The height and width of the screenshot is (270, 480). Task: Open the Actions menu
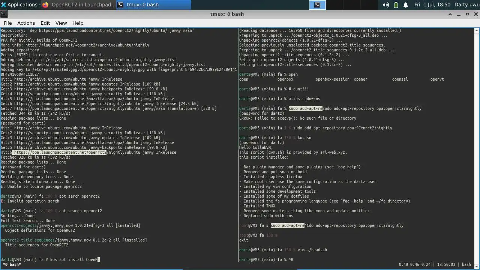tap(26, 23)
